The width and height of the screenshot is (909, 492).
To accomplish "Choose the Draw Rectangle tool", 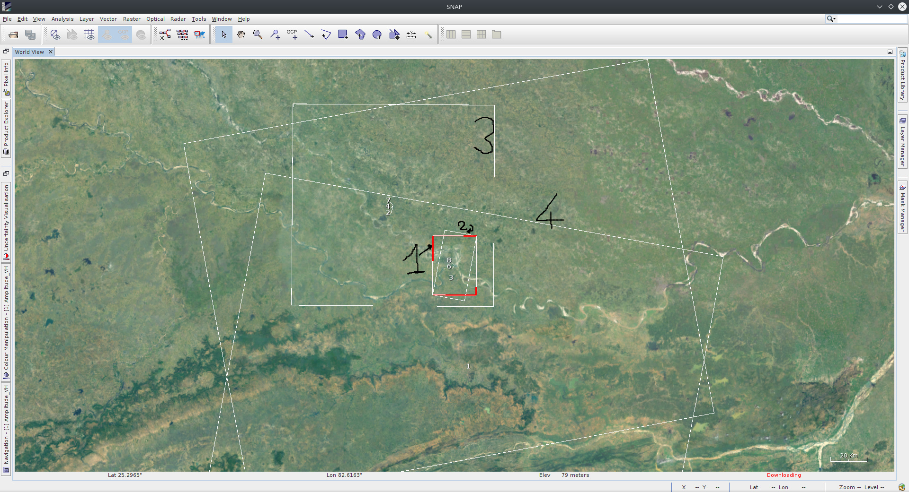I will [343, 35].
